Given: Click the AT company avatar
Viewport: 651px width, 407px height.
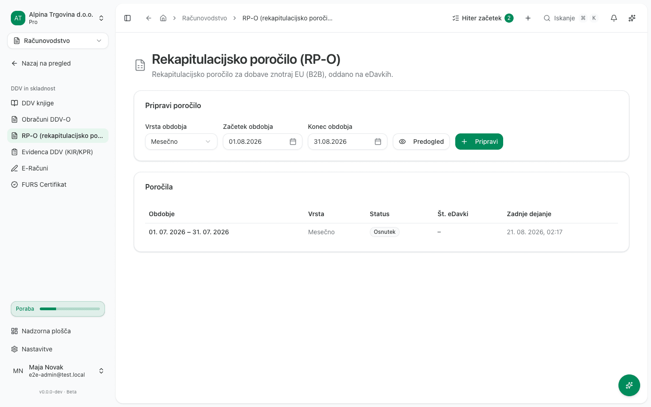Looking at the screenshot, I should coord(18,18).
